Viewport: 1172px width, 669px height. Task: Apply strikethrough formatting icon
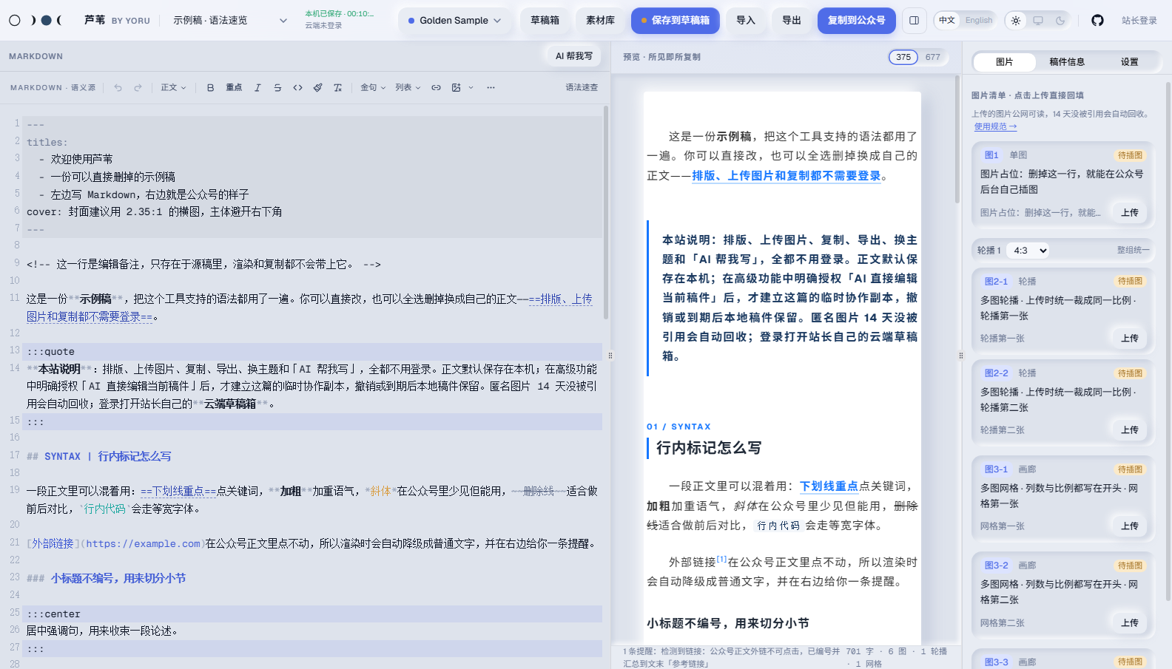(277, 87)
